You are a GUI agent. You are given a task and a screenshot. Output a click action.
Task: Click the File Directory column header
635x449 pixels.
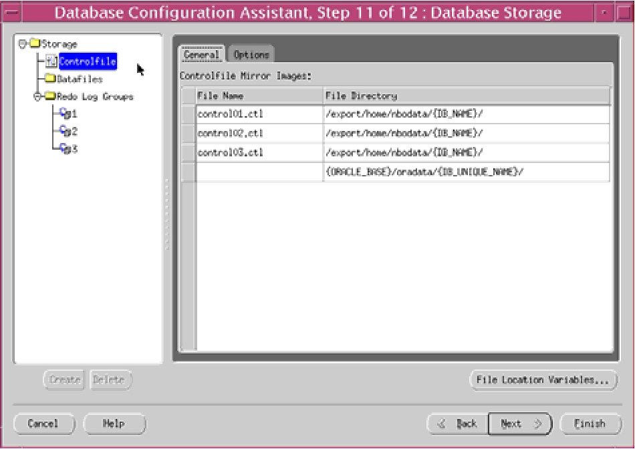point(467,96)
